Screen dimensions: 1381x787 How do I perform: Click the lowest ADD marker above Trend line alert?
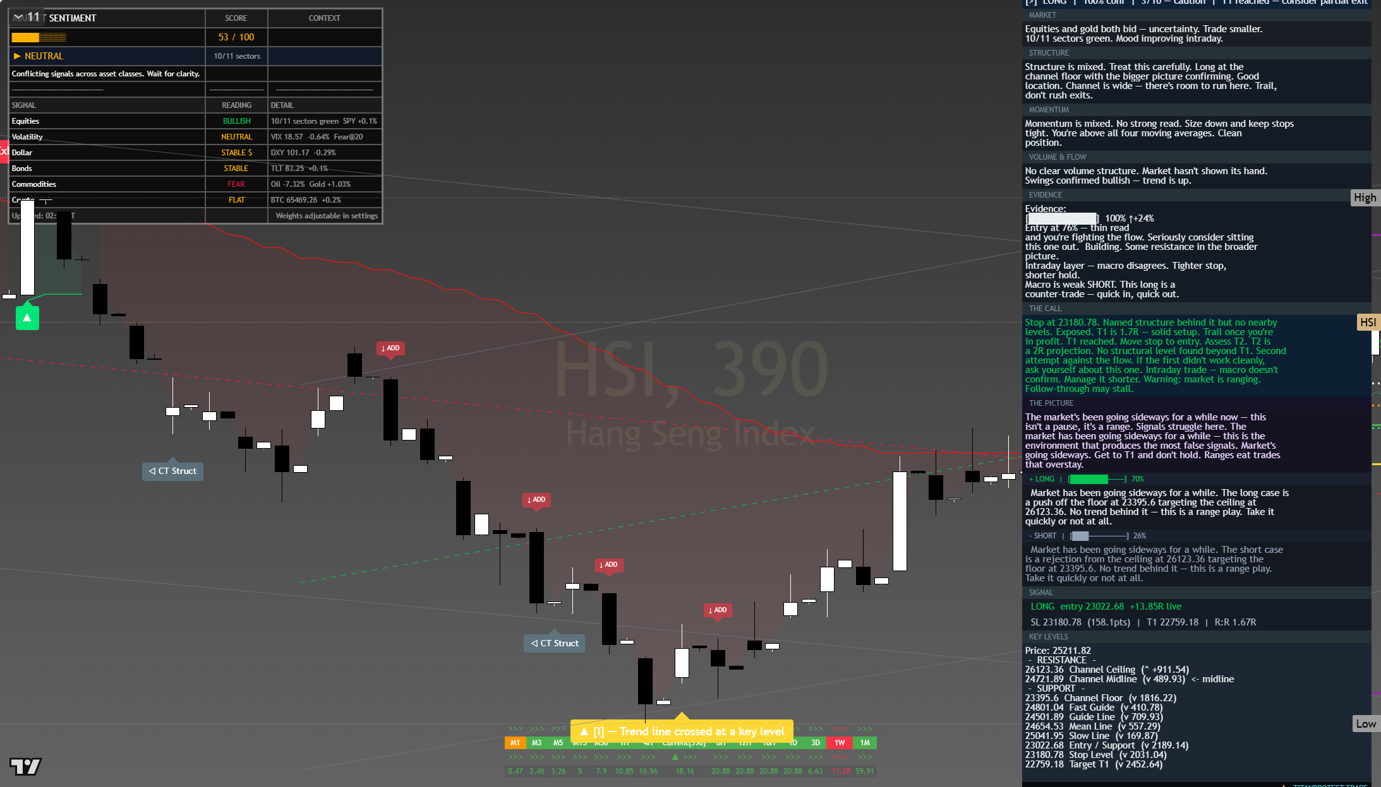pyautogui.click(x=718, y=610)
